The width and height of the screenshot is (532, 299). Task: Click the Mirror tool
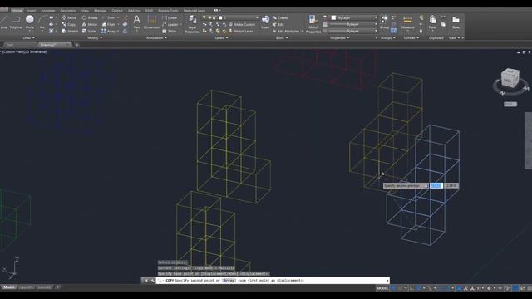coord(90,24)
